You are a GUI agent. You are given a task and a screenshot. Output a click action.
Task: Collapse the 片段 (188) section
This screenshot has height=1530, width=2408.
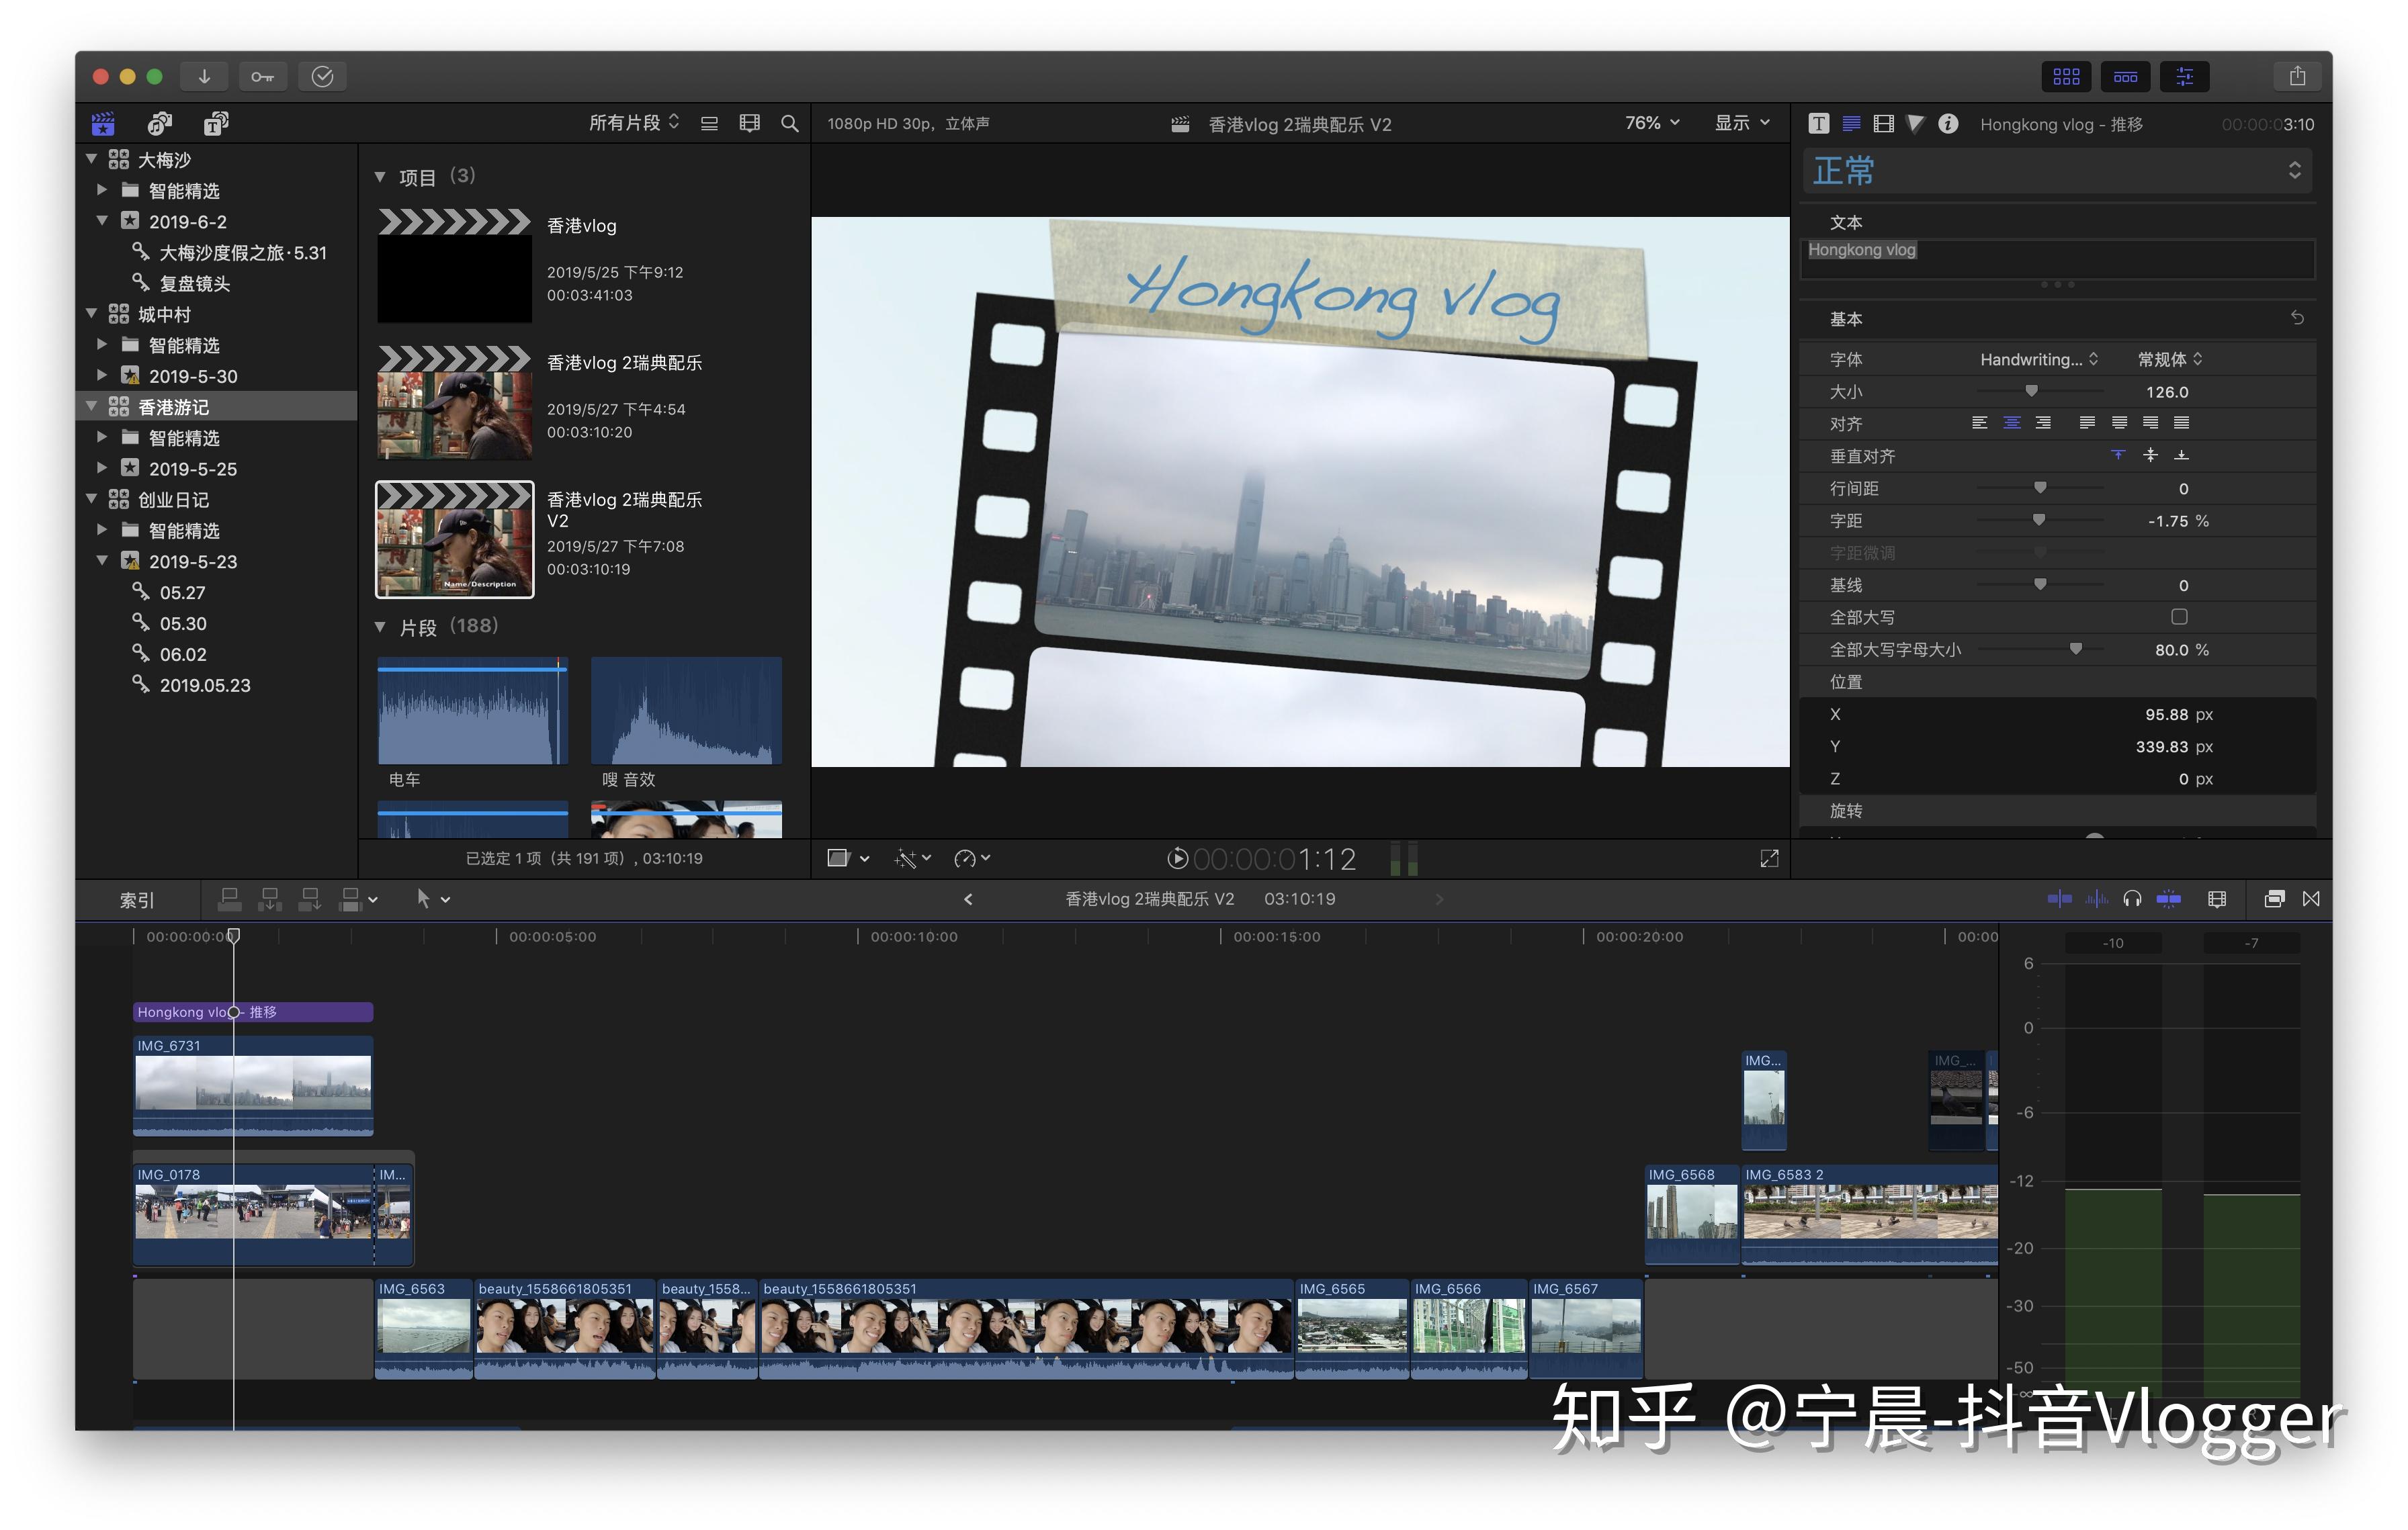coord(380,627)
